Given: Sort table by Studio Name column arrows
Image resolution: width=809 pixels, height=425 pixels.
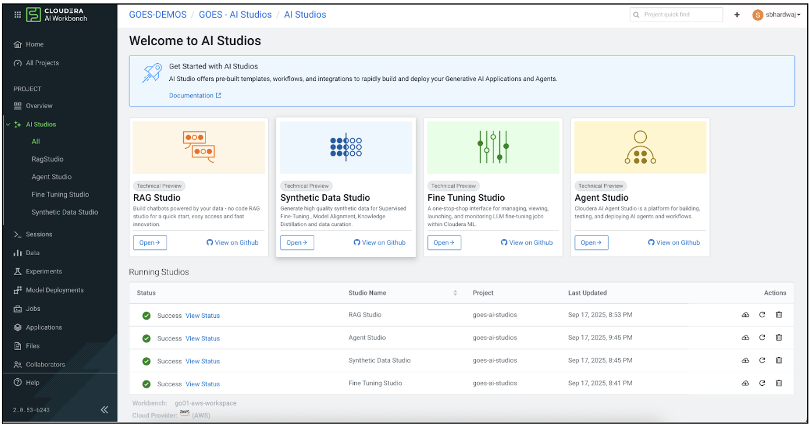Looking at the screenshot, I should click(x=455, y=293).
